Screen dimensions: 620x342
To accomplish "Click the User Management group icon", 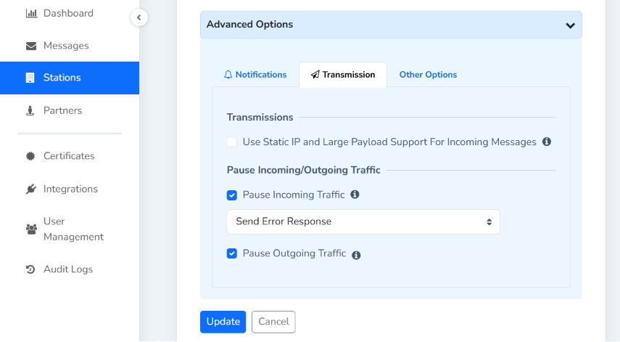I will [x=31, y=229].
